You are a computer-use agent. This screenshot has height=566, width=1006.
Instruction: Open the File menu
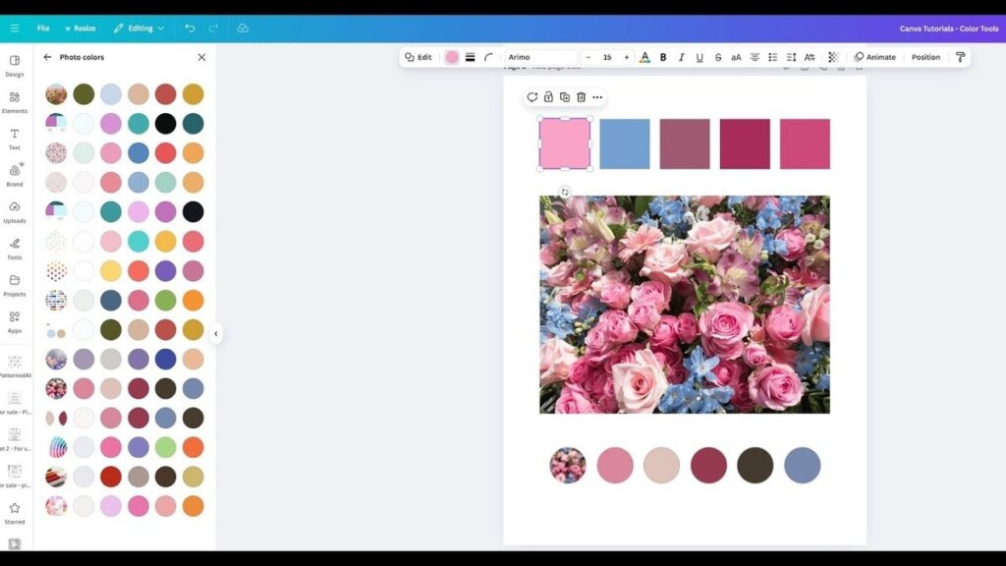tap(43, 28)
